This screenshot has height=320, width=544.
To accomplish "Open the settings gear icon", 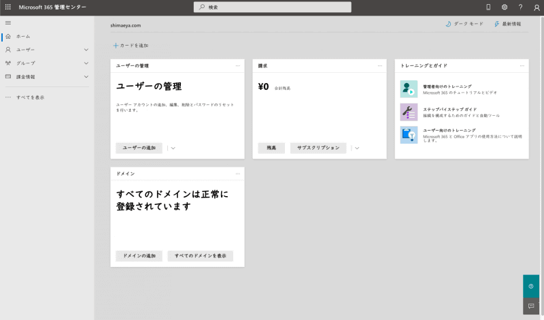I will click(505, 7).
